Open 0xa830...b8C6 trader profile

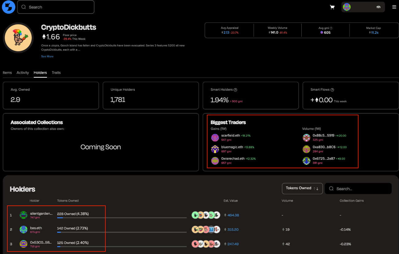[324, 147]
